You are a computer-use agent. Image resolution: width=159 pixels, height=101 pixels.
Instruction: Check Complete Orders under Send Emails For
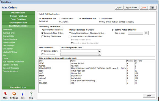(x=42, y=51)
